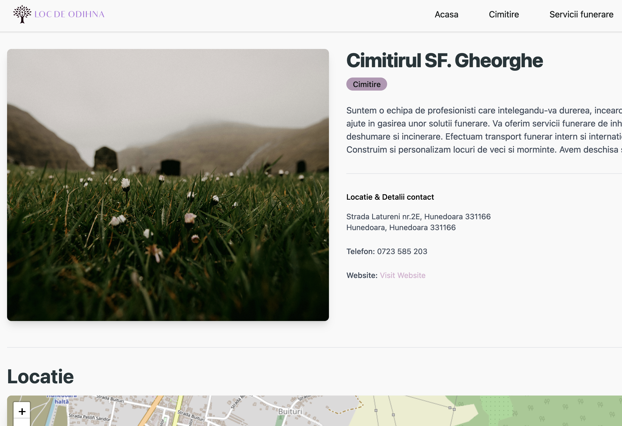Open the Servicii funerare navigation link

click(581, 14)
